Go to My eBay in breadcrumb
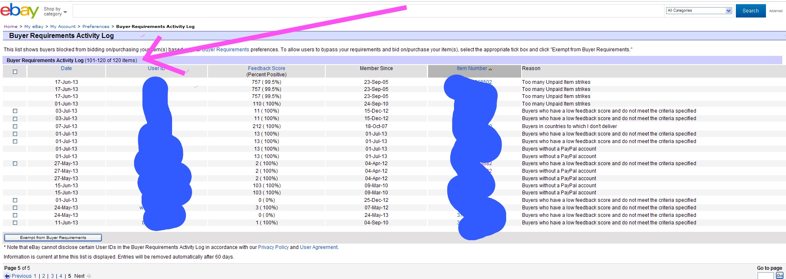 tap(34, 27)
